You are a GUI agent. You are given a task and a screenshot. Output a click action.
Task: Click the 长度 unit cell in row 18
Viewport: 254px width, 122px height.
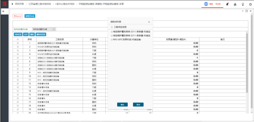point(94,106)
